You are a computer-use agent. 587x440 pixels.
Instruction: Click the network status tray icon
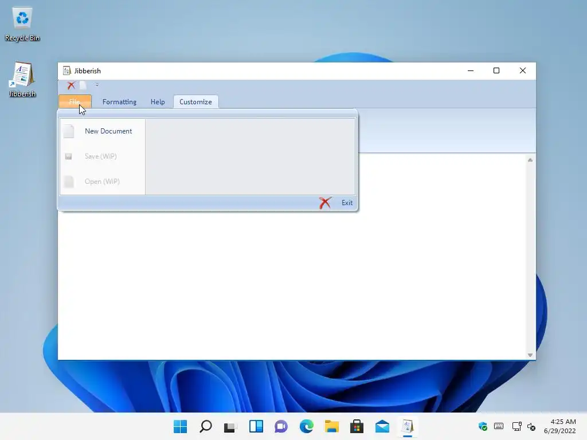pos(516,426)
